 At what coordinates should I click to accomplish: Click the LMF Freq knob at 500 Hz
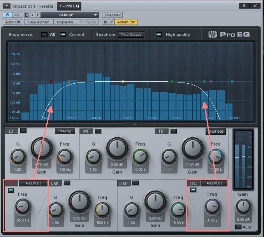click(102, 210)
